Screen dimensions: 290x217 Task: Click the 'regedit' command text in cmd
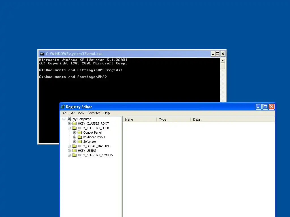(115, 70)
